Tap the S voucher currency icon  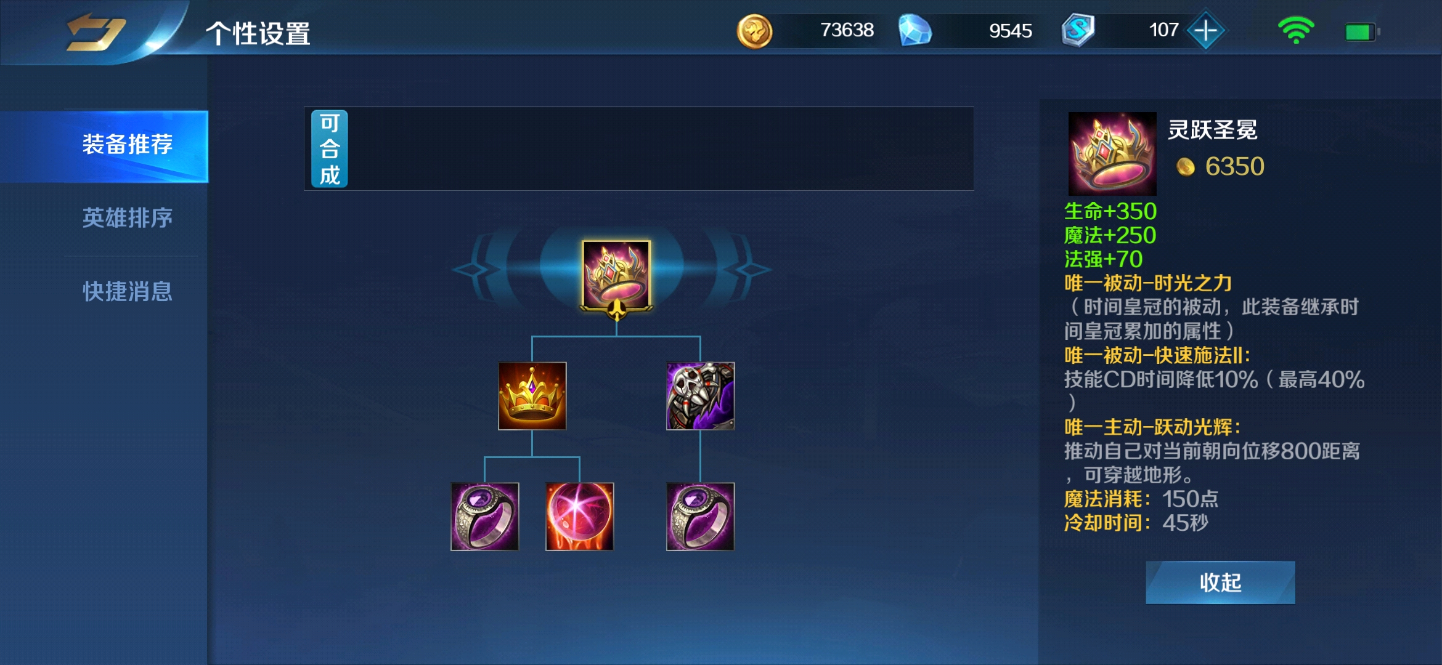tap(1078, 30)
